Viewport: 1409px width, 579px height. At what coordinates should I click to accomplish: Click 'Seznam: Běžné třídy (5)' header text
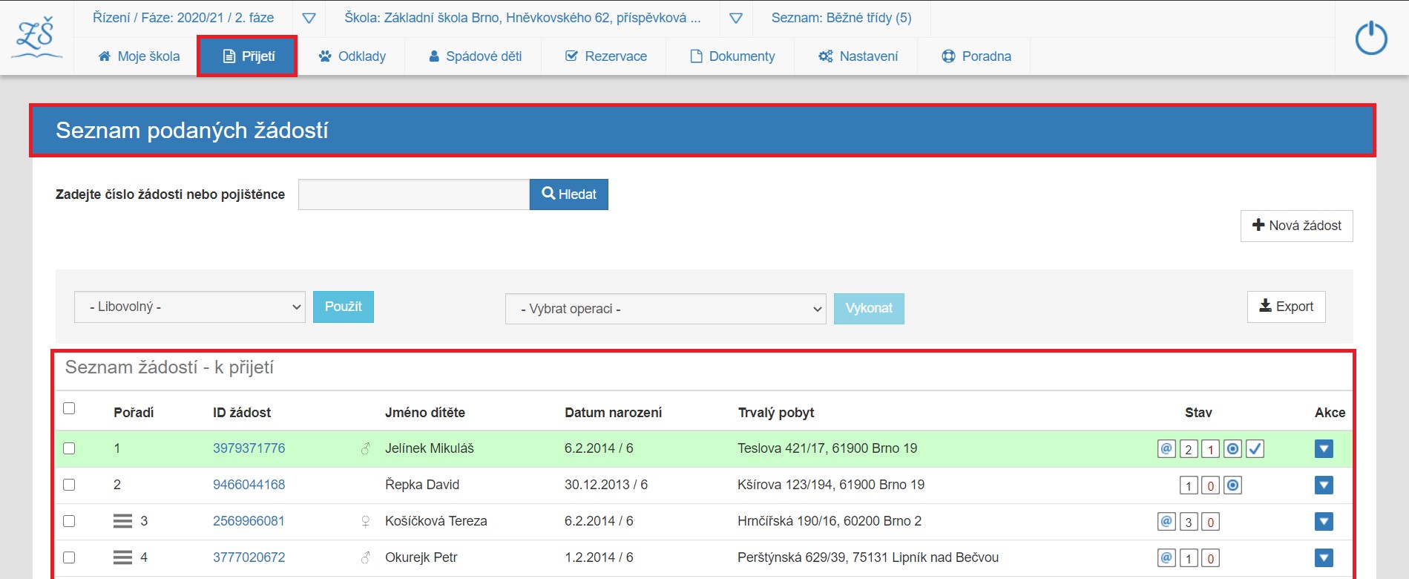tap(841, 18)
